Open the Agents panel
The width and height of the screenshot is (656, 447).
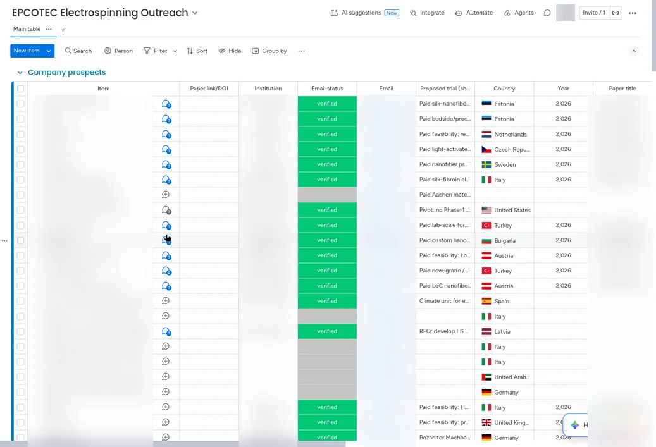tap(518, 13)
